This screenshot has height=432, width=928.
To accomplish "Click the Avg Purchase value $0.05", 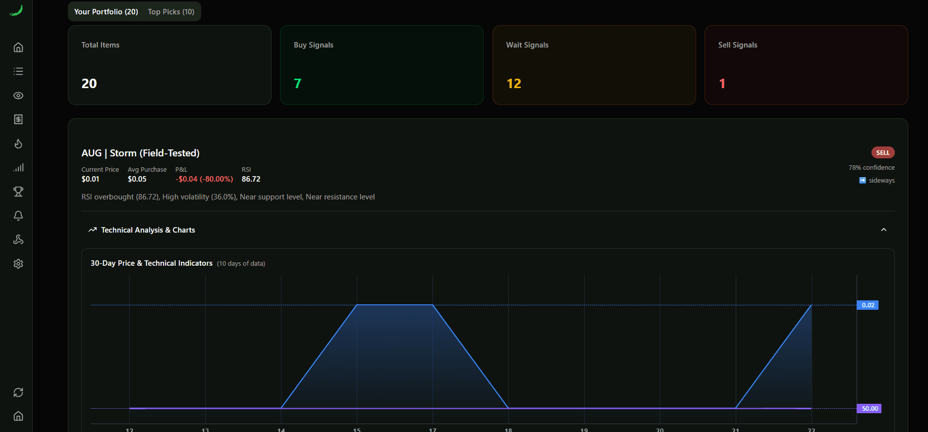I will (137, 179).
